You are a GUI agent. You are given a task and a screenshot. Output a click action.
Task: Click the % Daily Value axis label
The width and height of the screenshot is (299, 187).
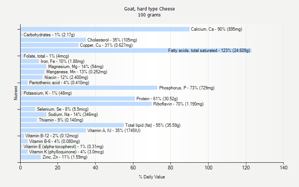coord(151,177)
